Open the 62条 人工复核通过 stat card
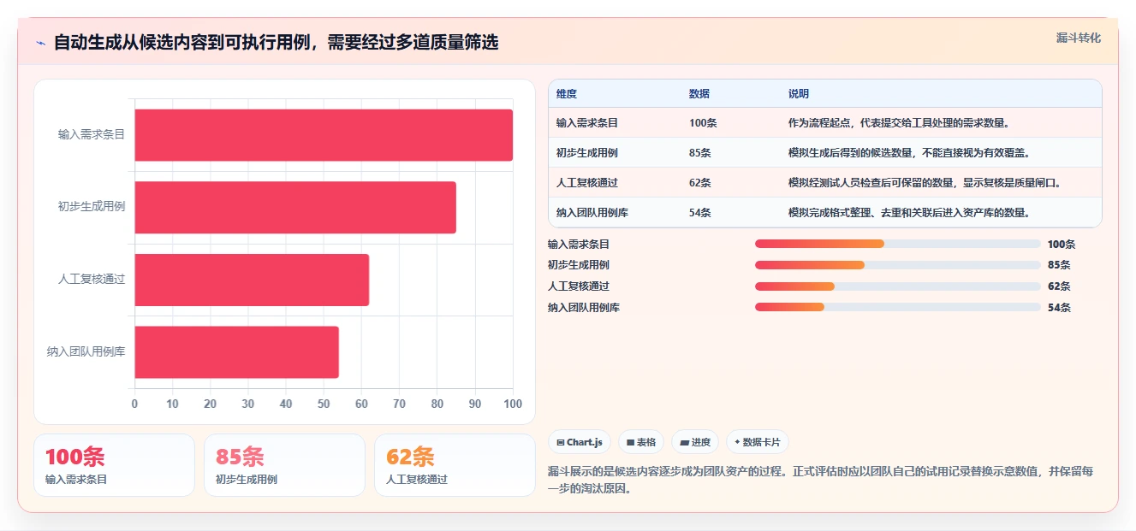 (x=455, y=465)
